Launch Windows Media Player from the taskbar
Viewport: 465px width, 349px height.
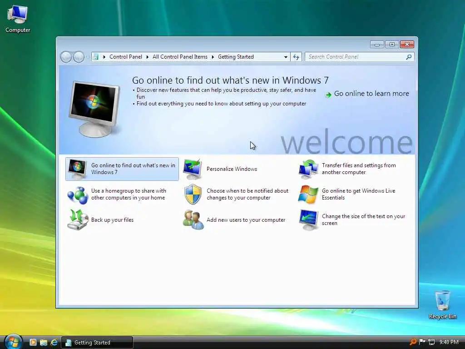tap(33, 342)
